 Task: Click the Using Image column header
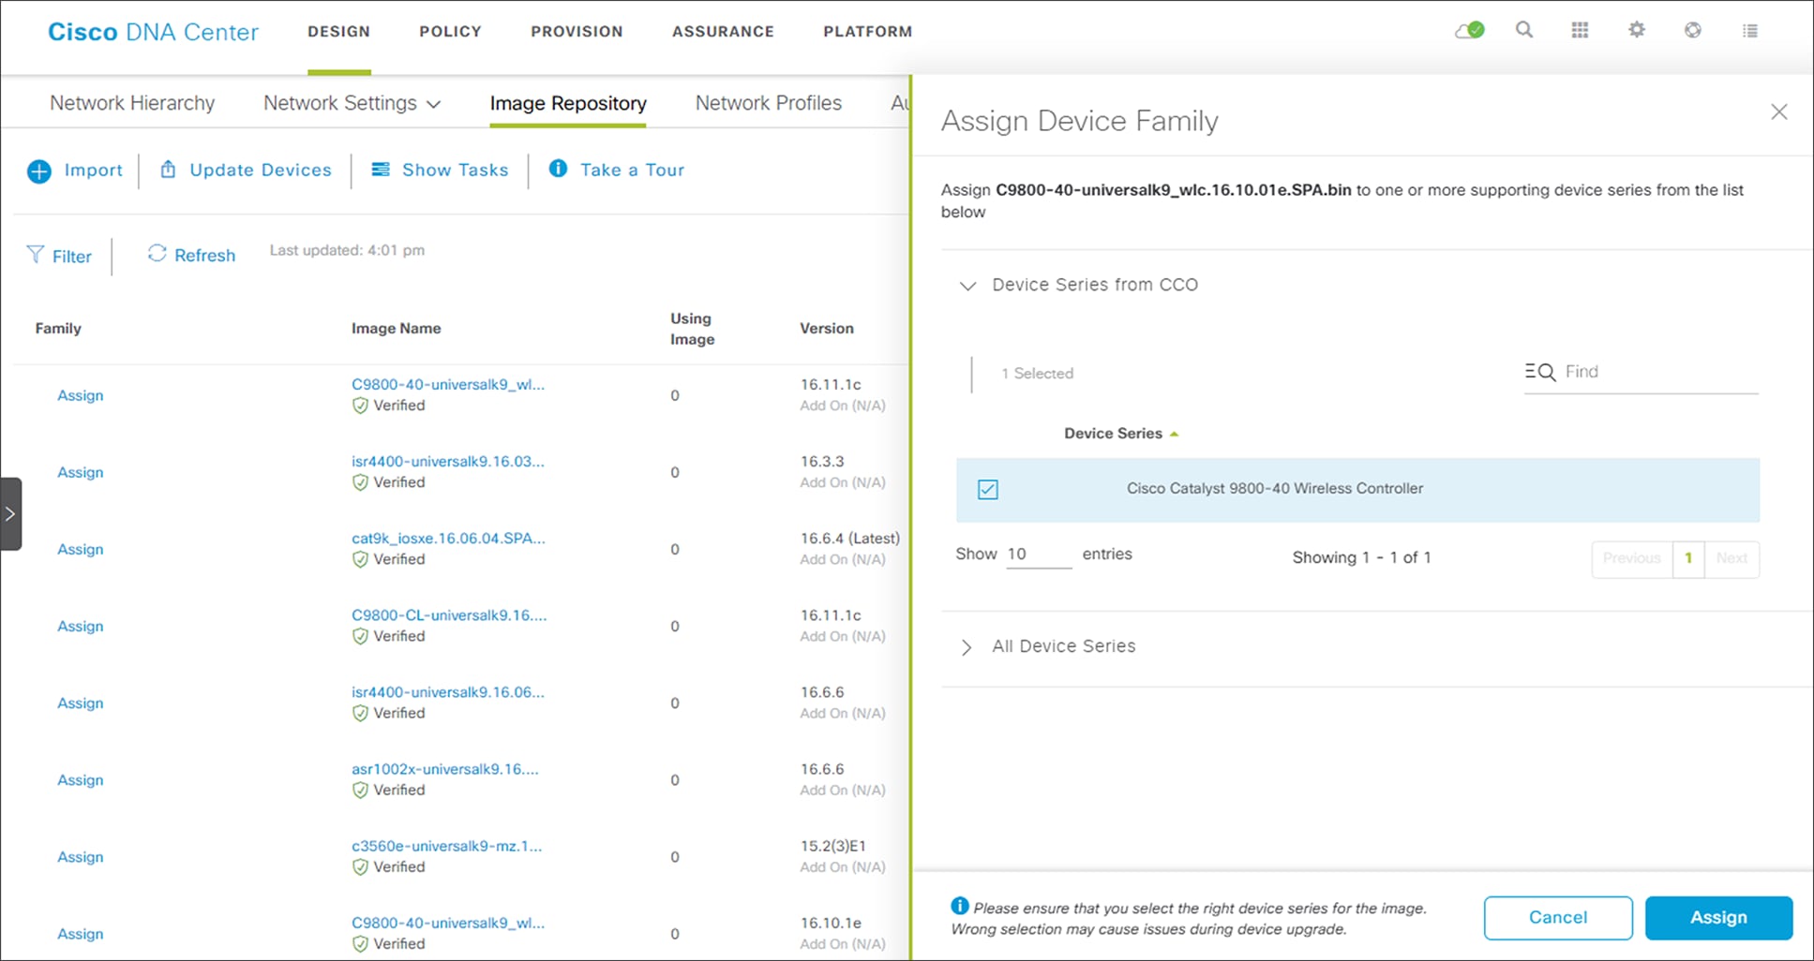point(692,329)
